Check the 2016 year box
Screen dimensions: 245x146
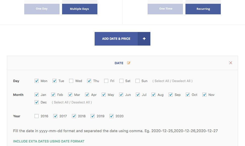click(37, 116)
